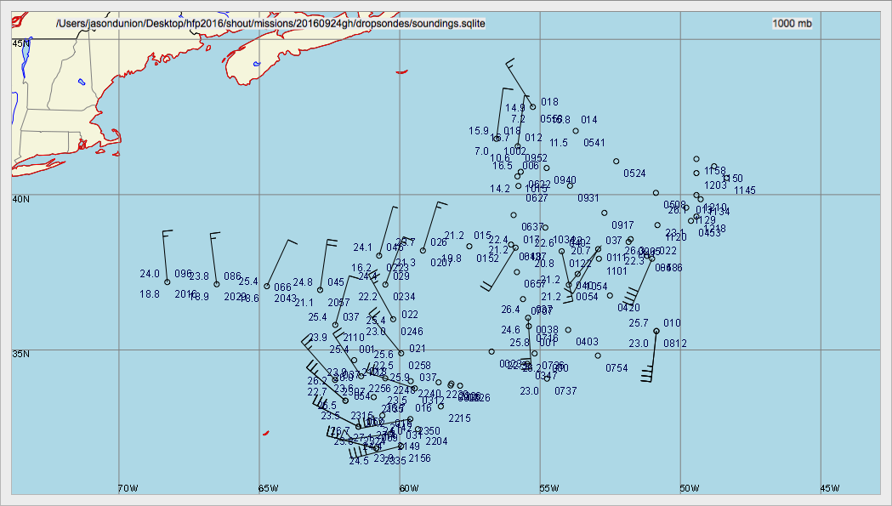Click the 15.9 temperature value
The image size is (892, 506).
coord(479,131)
